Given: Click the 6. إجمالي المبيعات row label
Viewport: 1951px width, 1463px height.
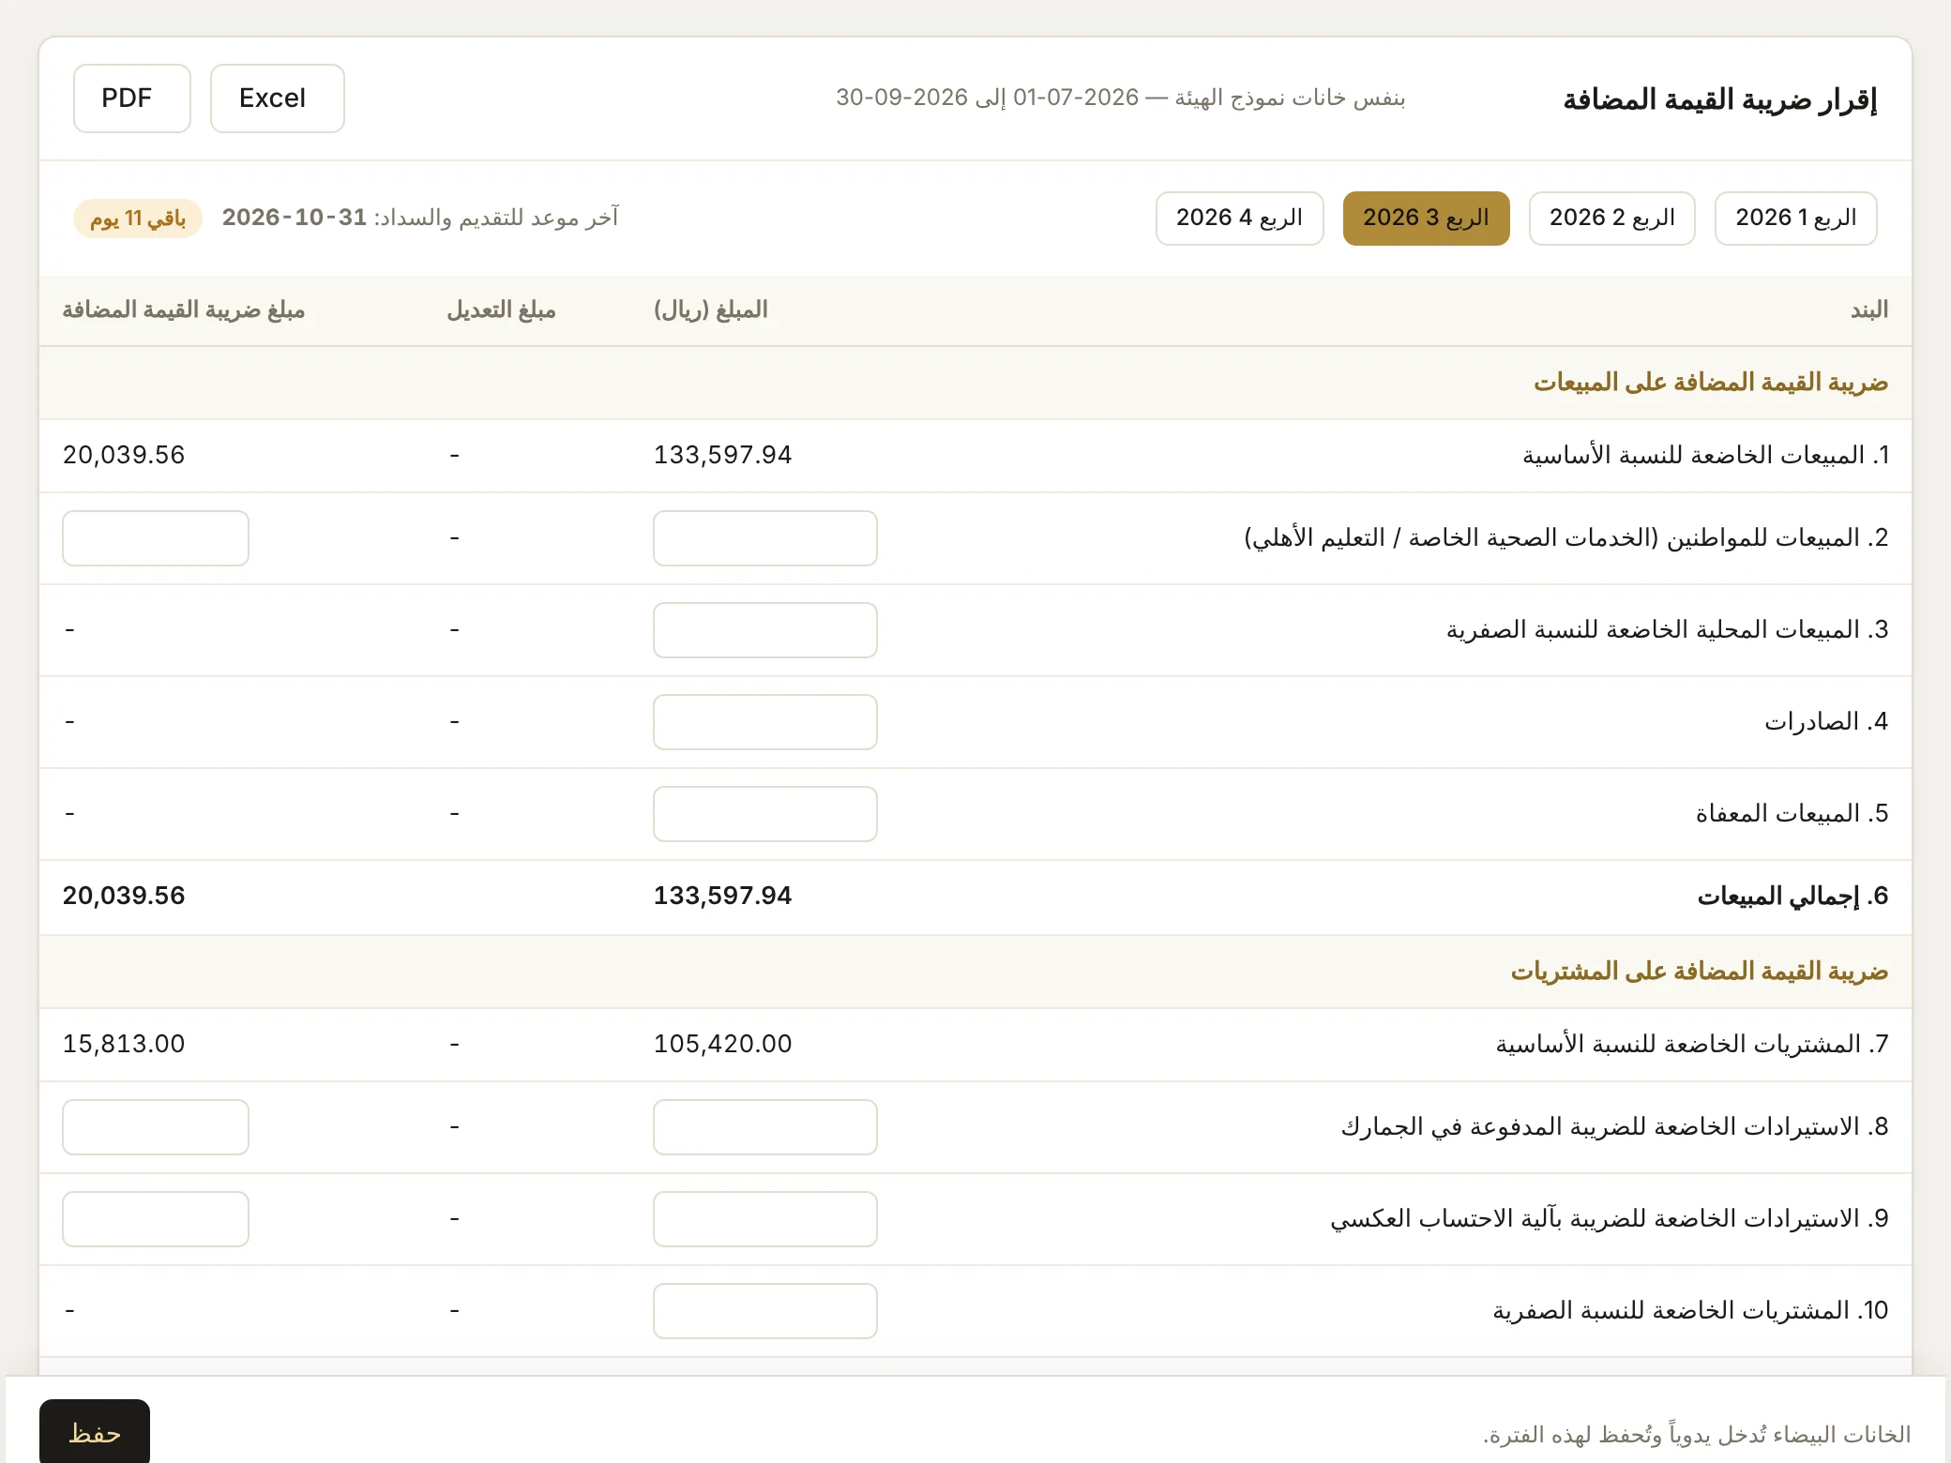Looking at the screenshot, I should (1792, 896).
